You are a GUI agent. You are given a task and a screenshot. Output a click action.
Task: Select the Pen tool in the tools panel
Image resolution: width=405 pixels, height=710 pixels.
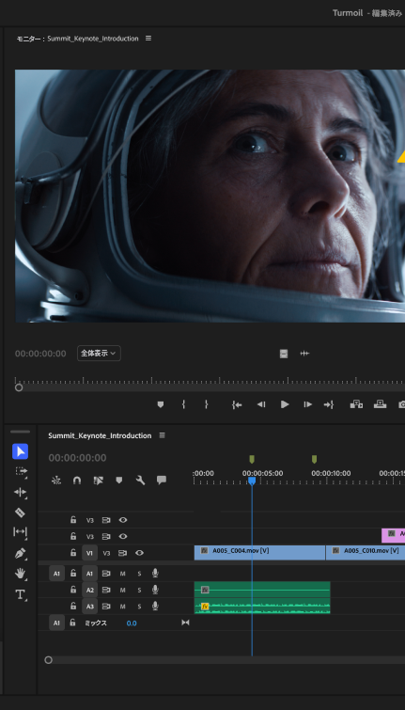pos(20,553)
